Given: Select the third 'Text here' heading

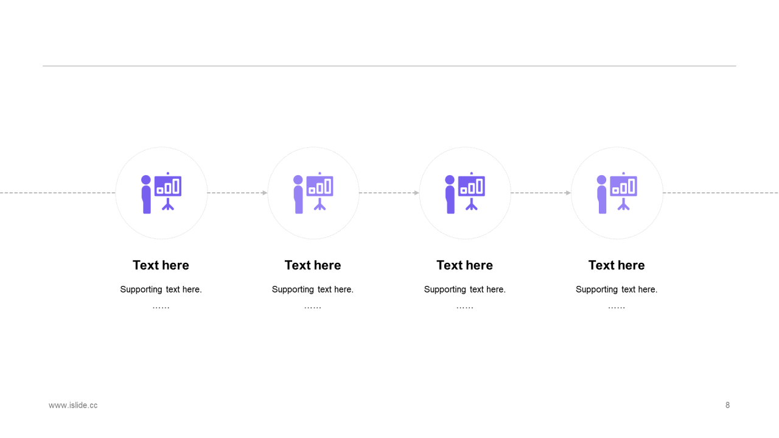Looking at the screenshot, I should pos(465,265).
